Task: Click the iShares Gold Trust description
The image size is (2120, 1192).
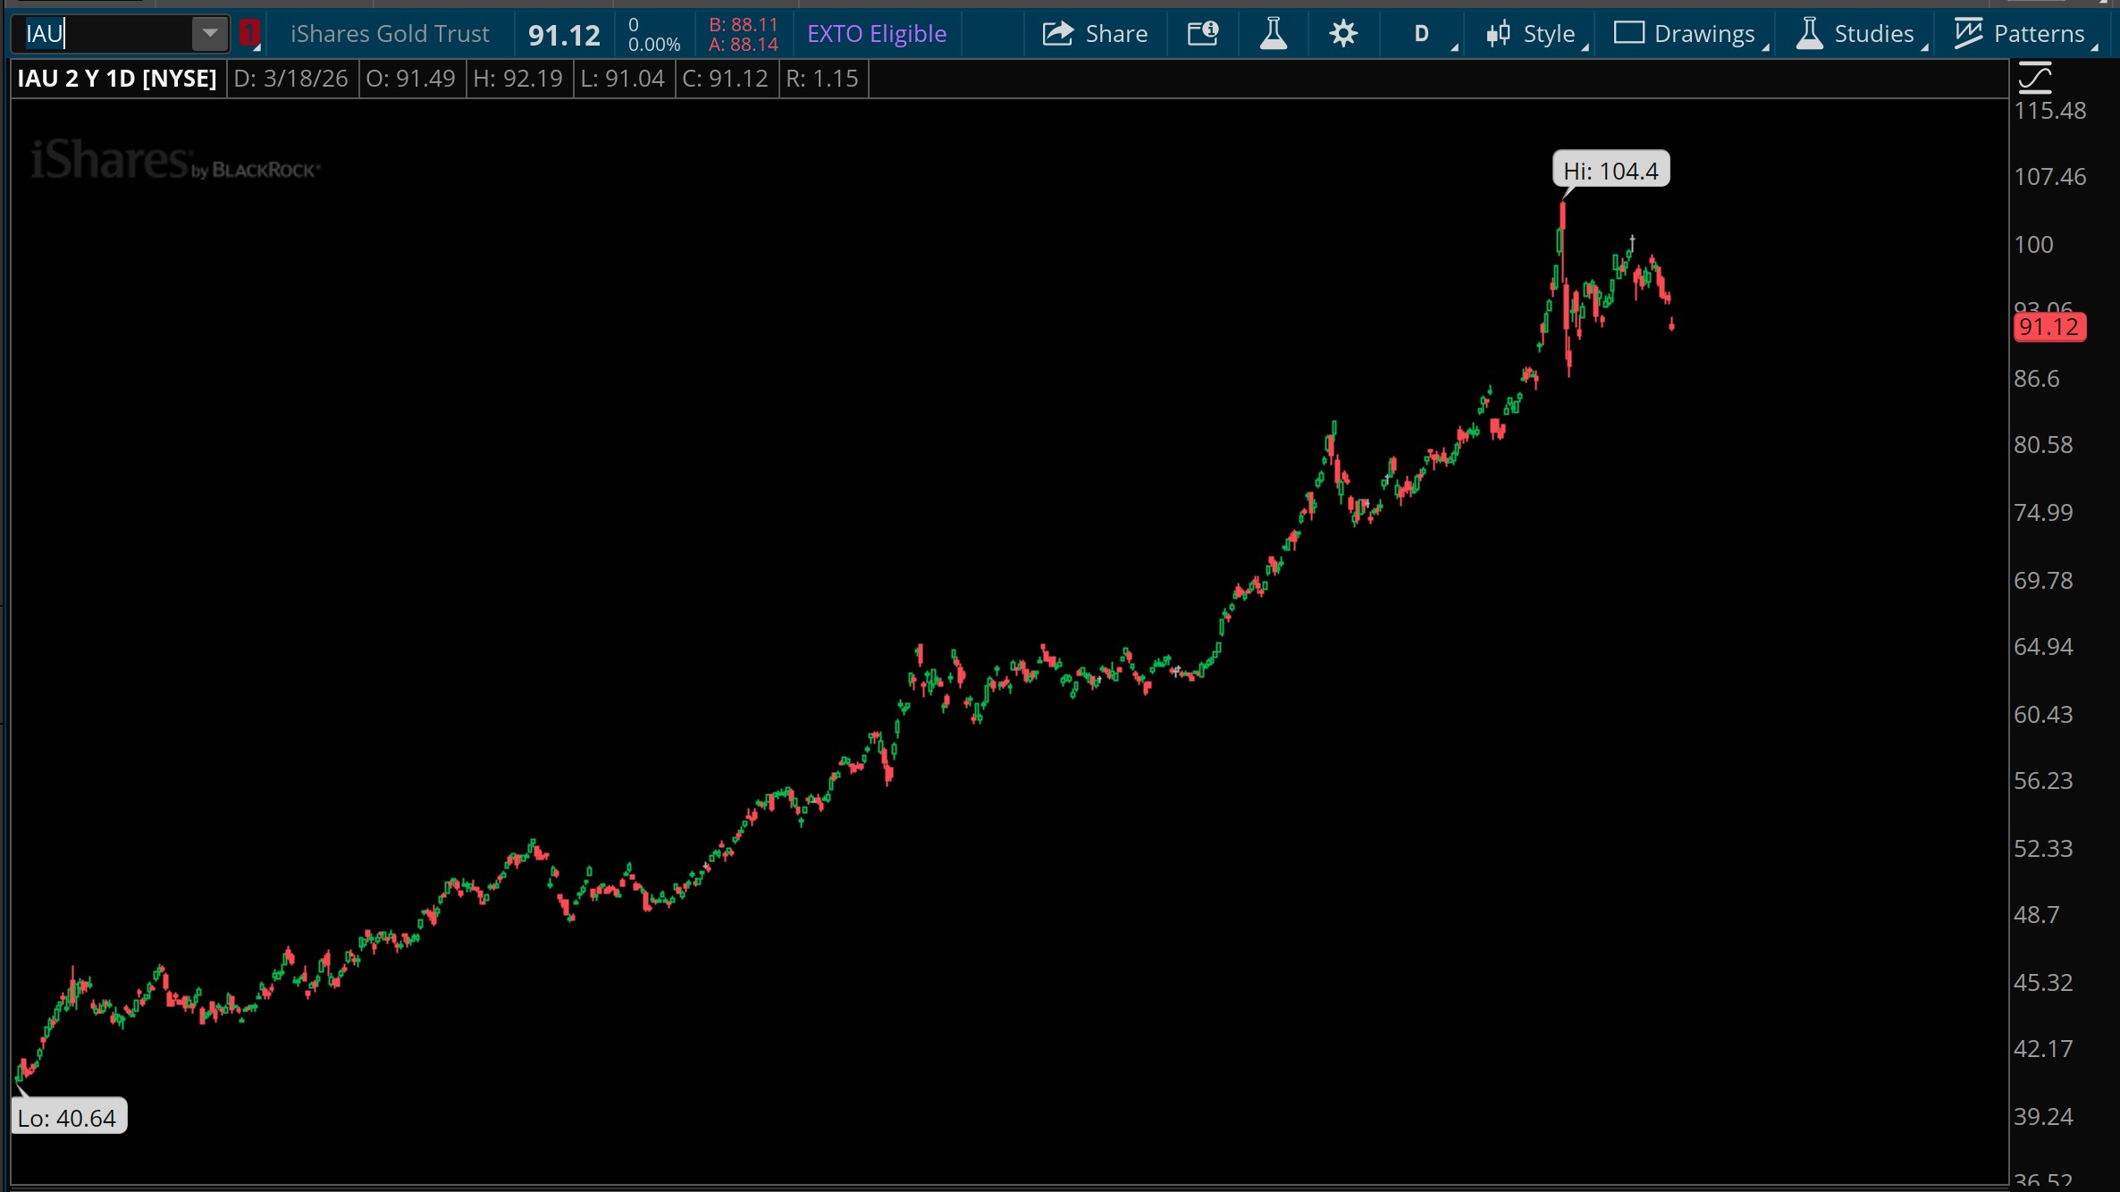Action: click(x=390, y=34)
